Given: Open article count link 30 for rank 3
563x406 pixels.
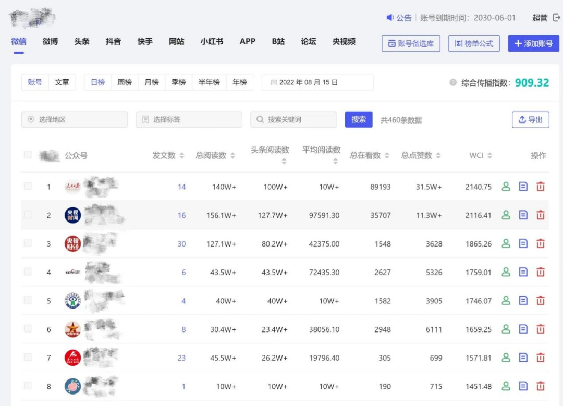Looking at the screenshot, I should point(181,243).
